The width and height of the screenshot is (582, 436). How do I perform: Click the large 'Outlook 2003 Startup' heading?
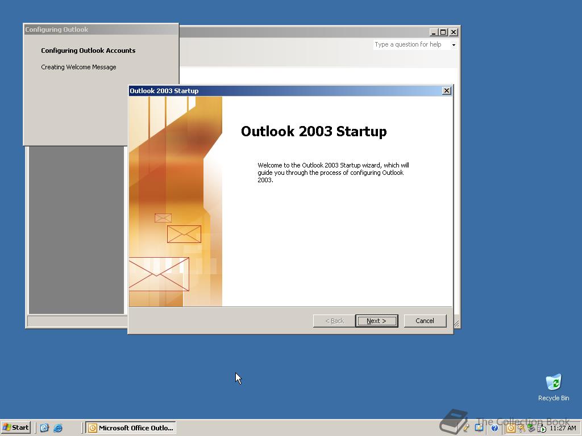(314, 131)
